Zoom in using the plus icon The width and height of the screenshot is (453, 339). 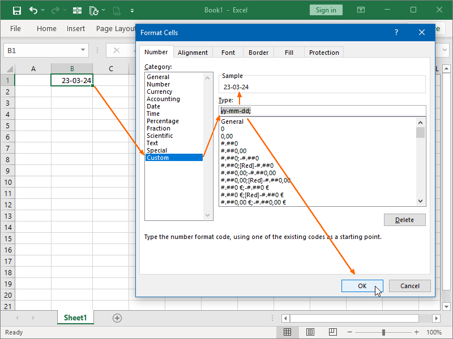tap(416, 332)
